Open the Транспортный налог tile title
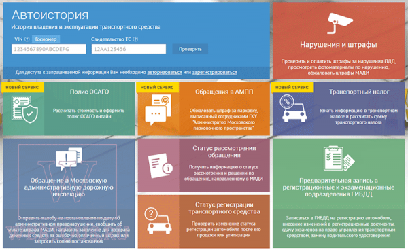 [x=359, y=92]
